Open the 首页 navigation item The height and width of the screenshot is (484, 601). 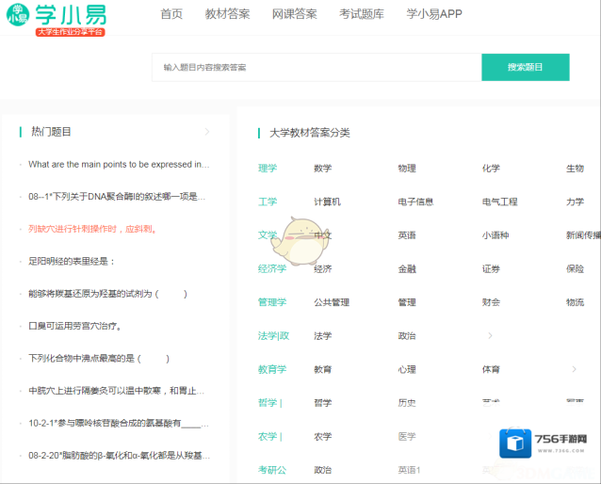click(171, 14)
